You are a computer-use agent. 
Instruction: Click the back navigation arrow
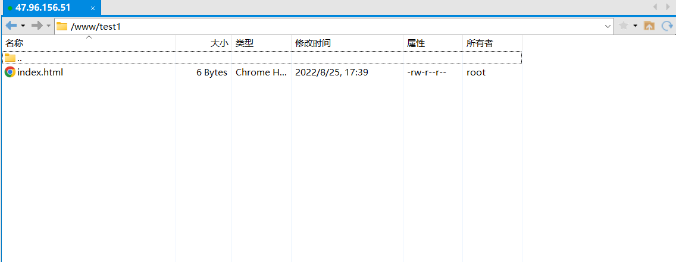(x=11, y=26)
